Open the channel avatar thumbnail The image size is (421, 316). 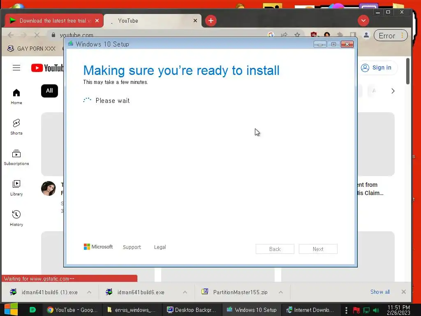pyautogui.click(x=49, y=188)
